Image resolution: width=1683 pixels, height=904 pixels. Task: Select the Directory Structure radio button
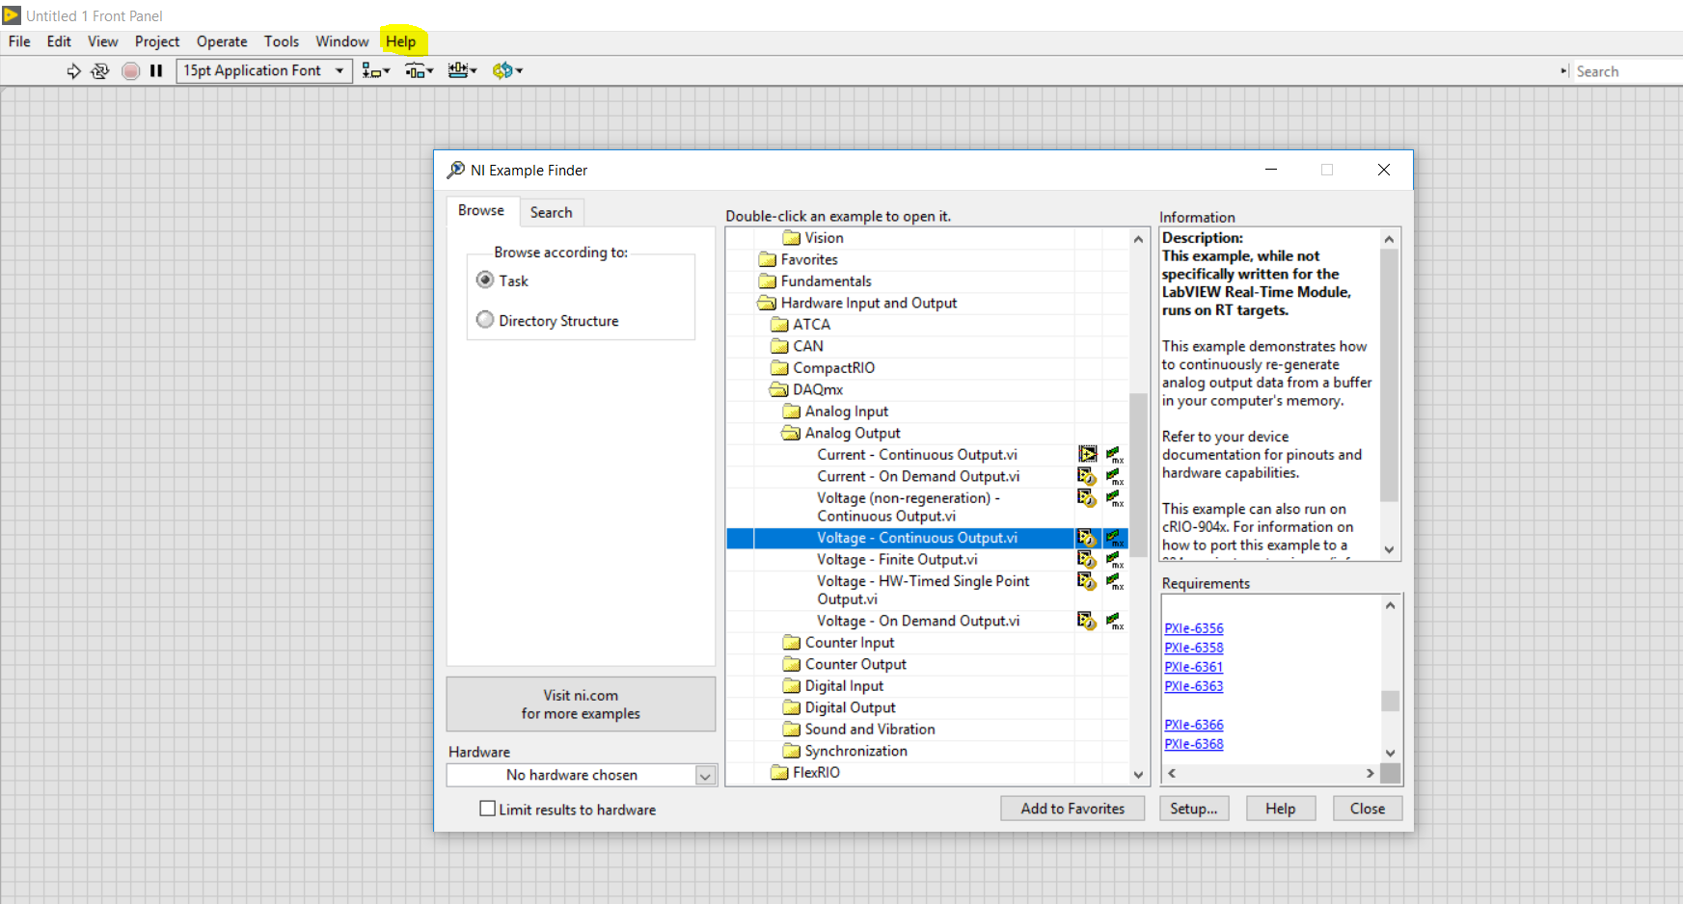pos(485,320)
